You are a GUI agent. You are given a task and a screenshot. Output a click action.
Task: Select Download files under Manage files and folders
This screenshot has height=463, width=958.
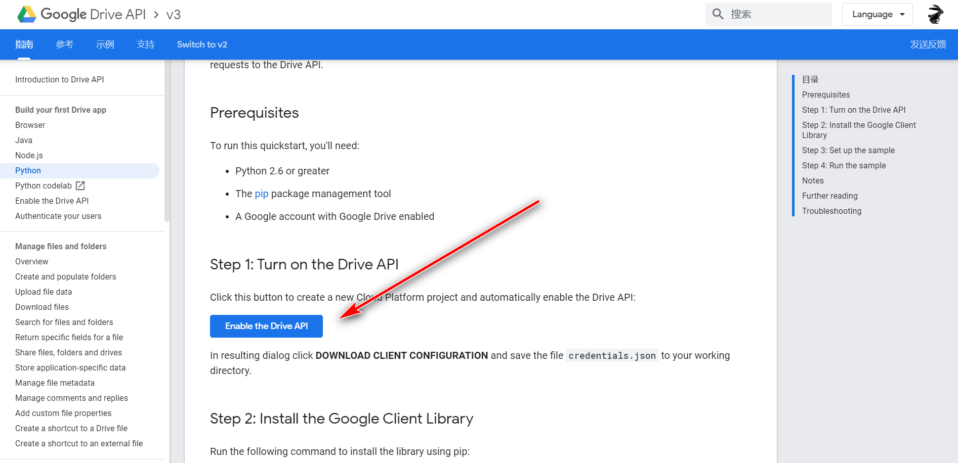point(42,307)
